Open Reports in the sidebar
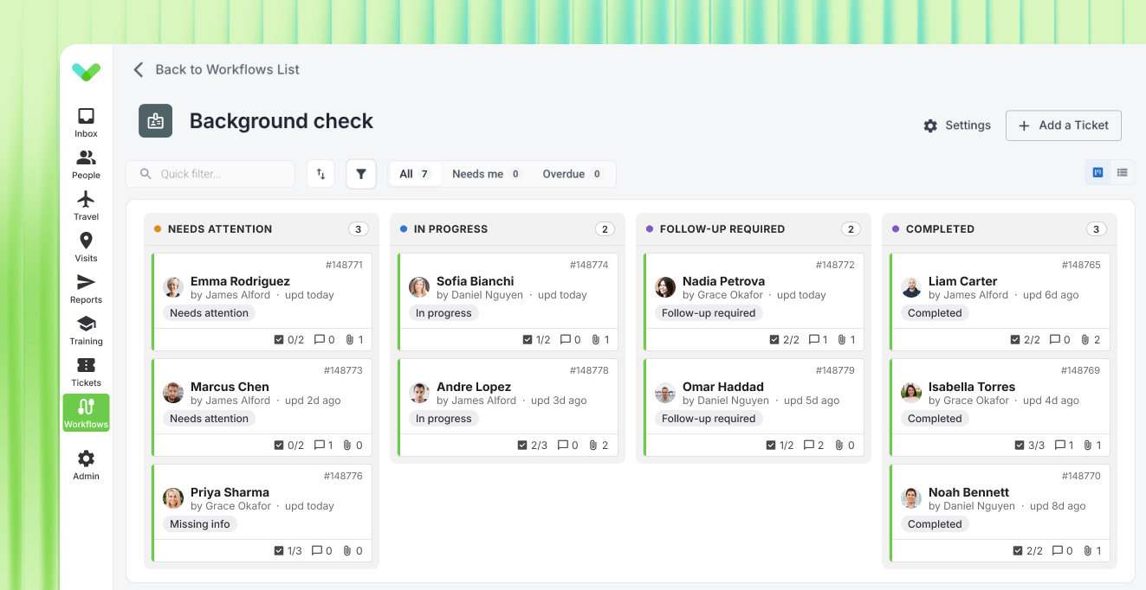The height and width of the screenshot is (590, 1146). tap(86, 288)
